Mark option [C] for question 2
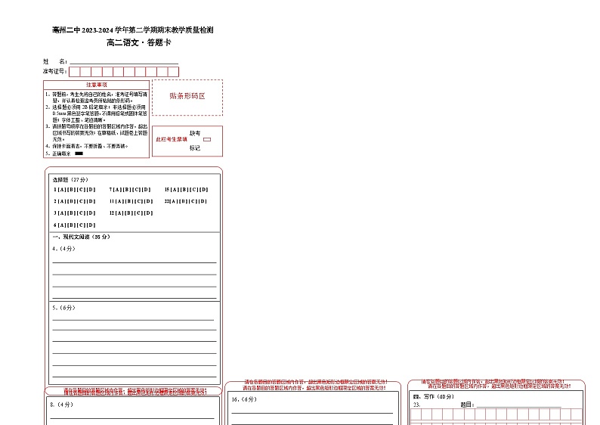Viewport: 600px width, 425px height. click(82, 201)
